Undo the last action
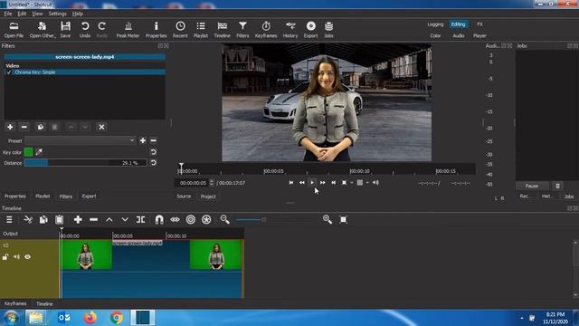 (x=85, y=30)
